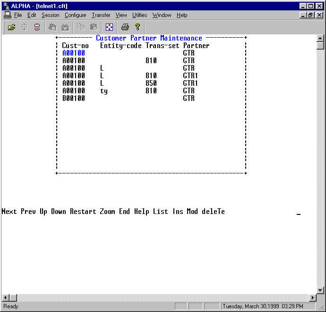Open the Transfer menu
The width and height of the screenshot is (326, 312).
point(101,15)
